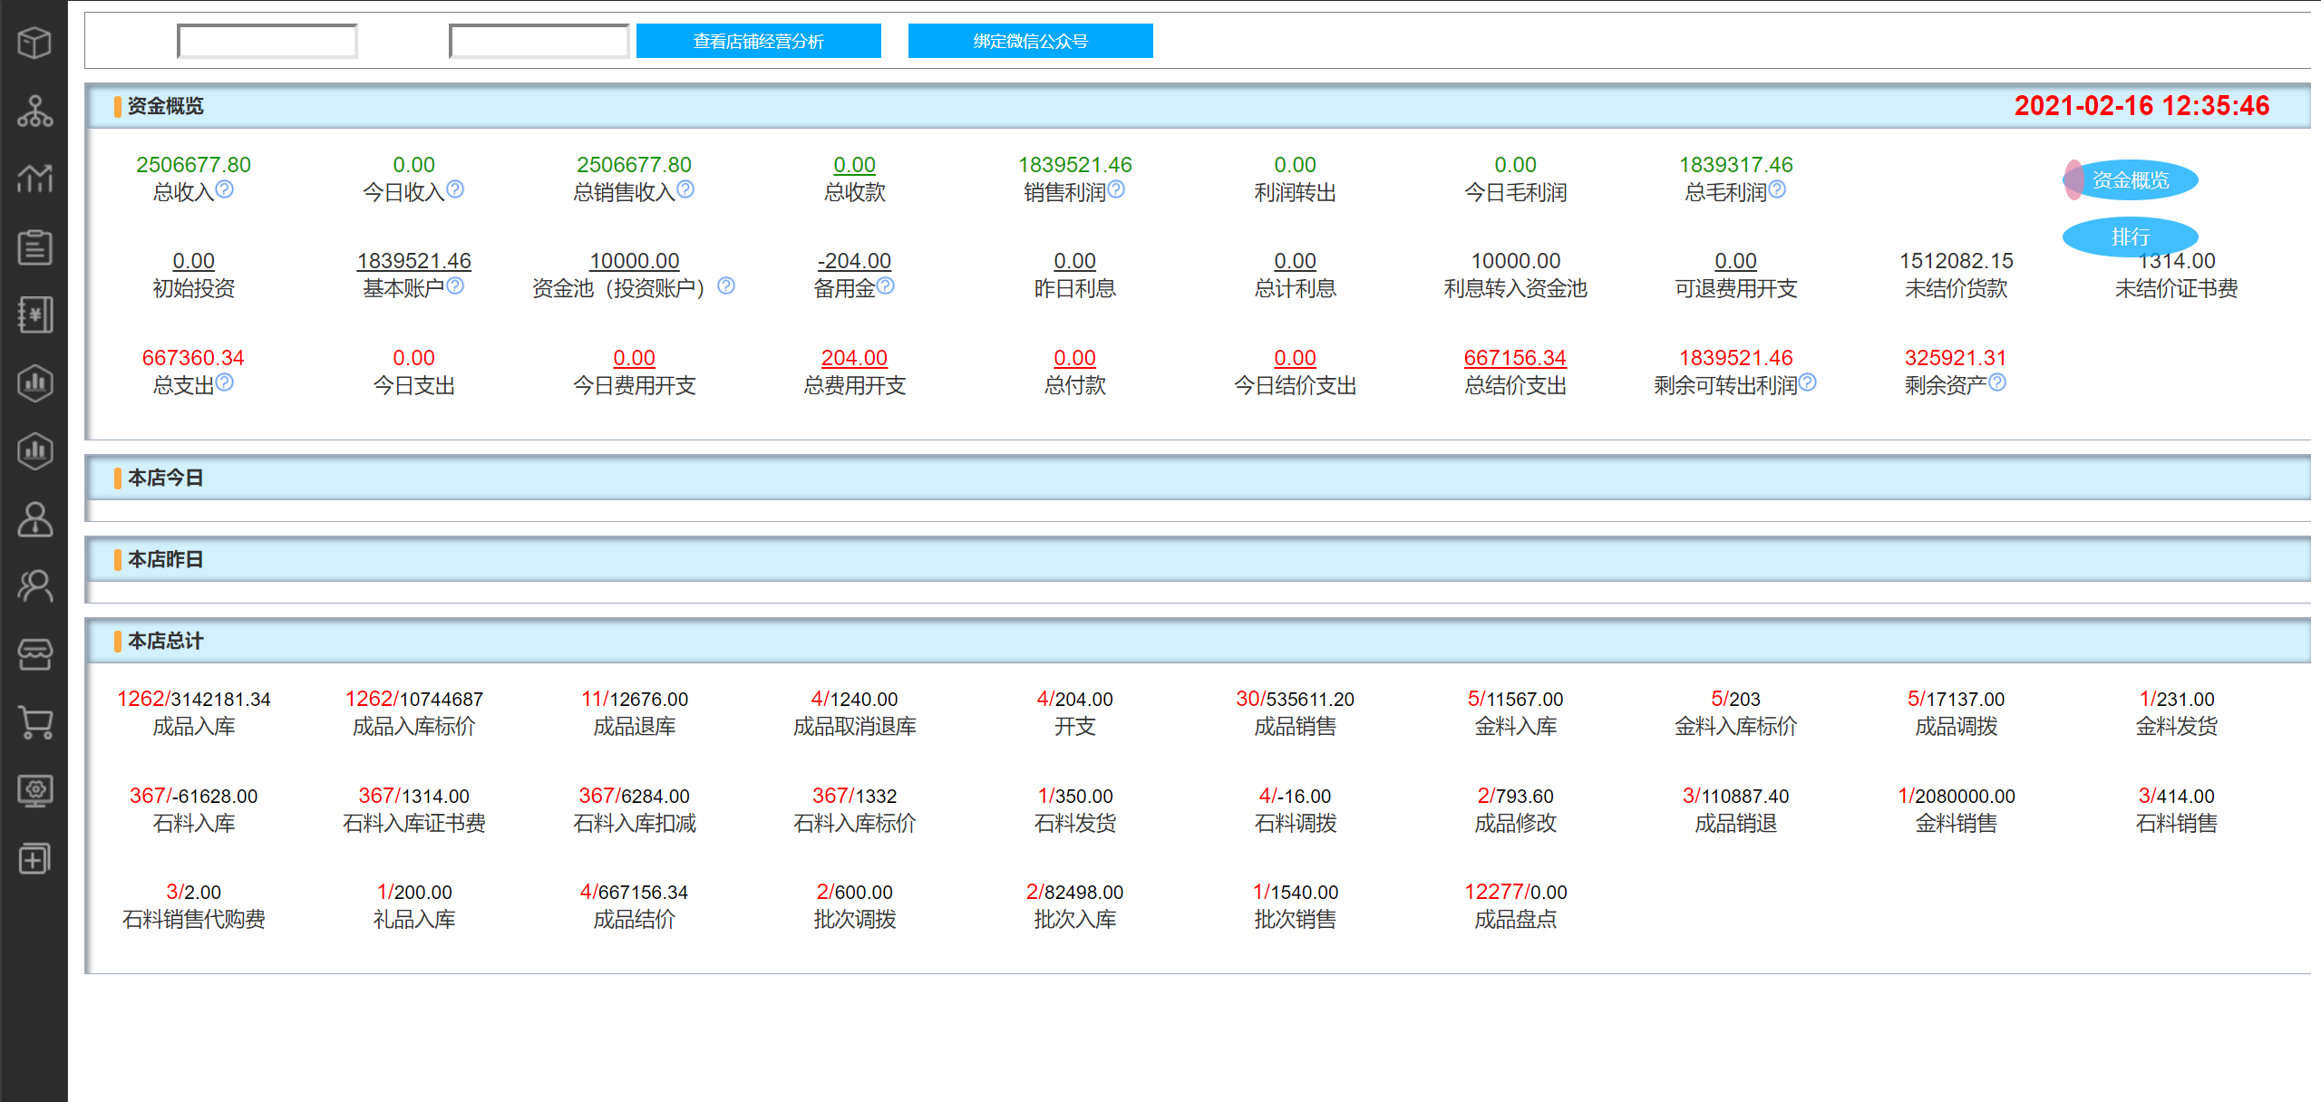Open the shopping cart sidebar icon

click(34, 722)
